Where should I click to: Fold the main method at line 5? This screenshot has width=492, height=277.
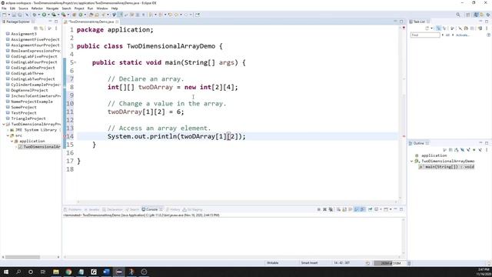pyautogui.click(x=75, y=62)
